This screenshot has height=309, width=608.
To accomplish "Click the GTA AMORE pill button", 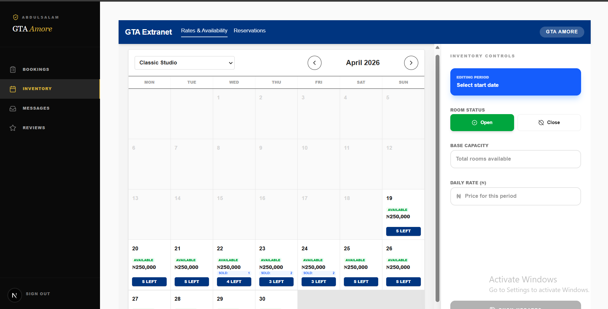I will [x=562, y=32].
